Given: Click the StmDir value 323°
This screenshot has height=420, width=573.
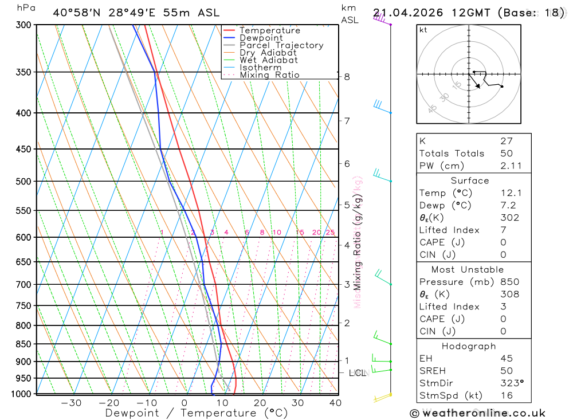Looking at the screenshot, I should pos(512,383).
